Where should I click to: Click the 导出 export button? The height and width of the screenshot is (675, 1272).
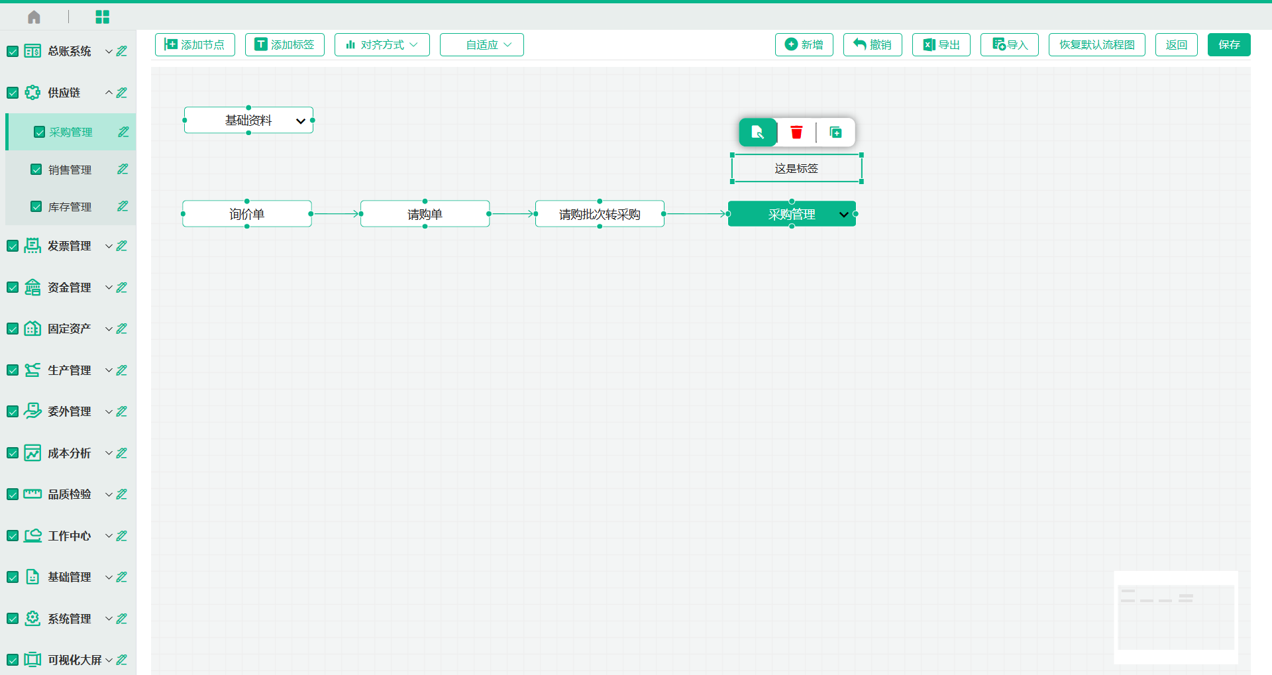click(941, 44)
